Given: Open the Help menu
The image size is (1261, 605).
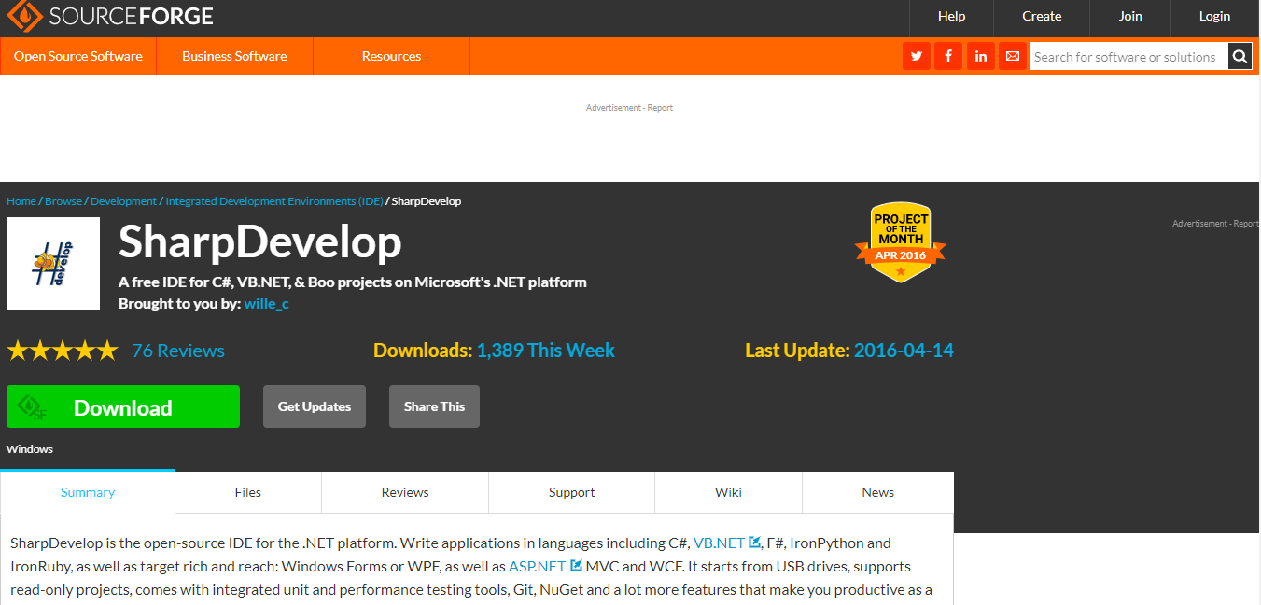Looking at the screenshot, I should [951, 16].
